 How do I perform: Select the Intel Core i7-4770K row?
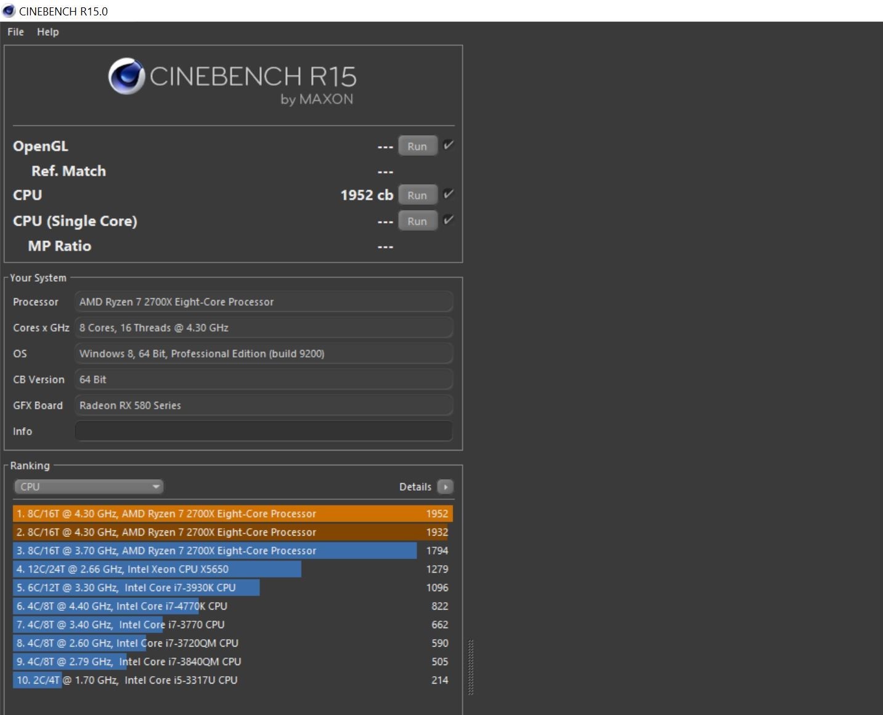pyautogui.click(x=233, y=606)
